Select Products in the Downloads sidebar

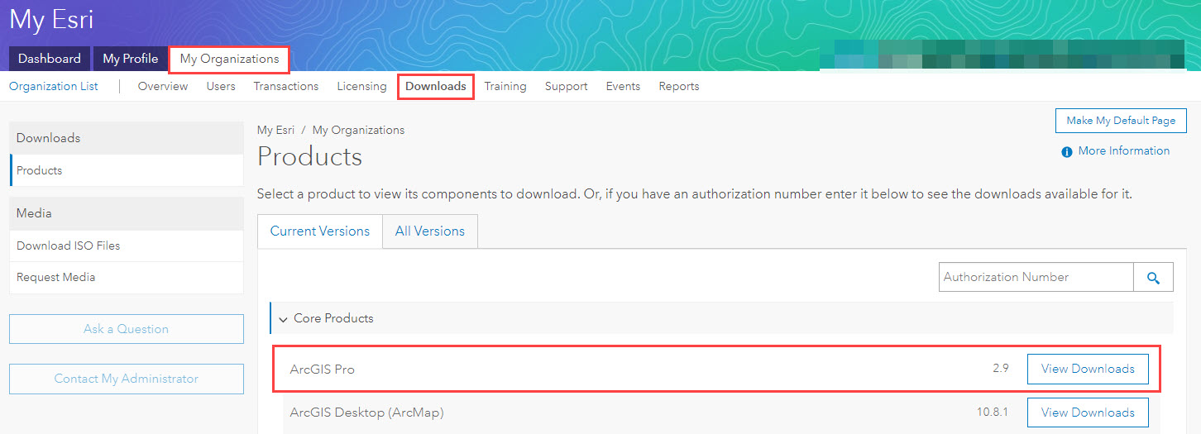(x=127, y=170)
